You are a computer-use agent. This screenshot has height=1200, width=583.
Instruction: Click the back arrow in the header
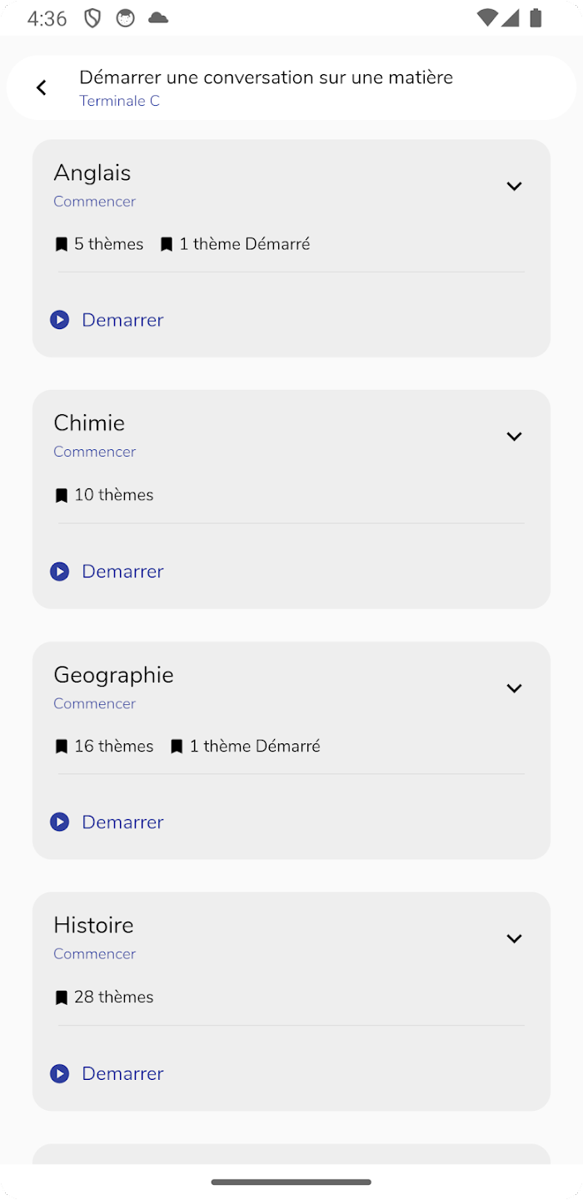tap(41, 87)
